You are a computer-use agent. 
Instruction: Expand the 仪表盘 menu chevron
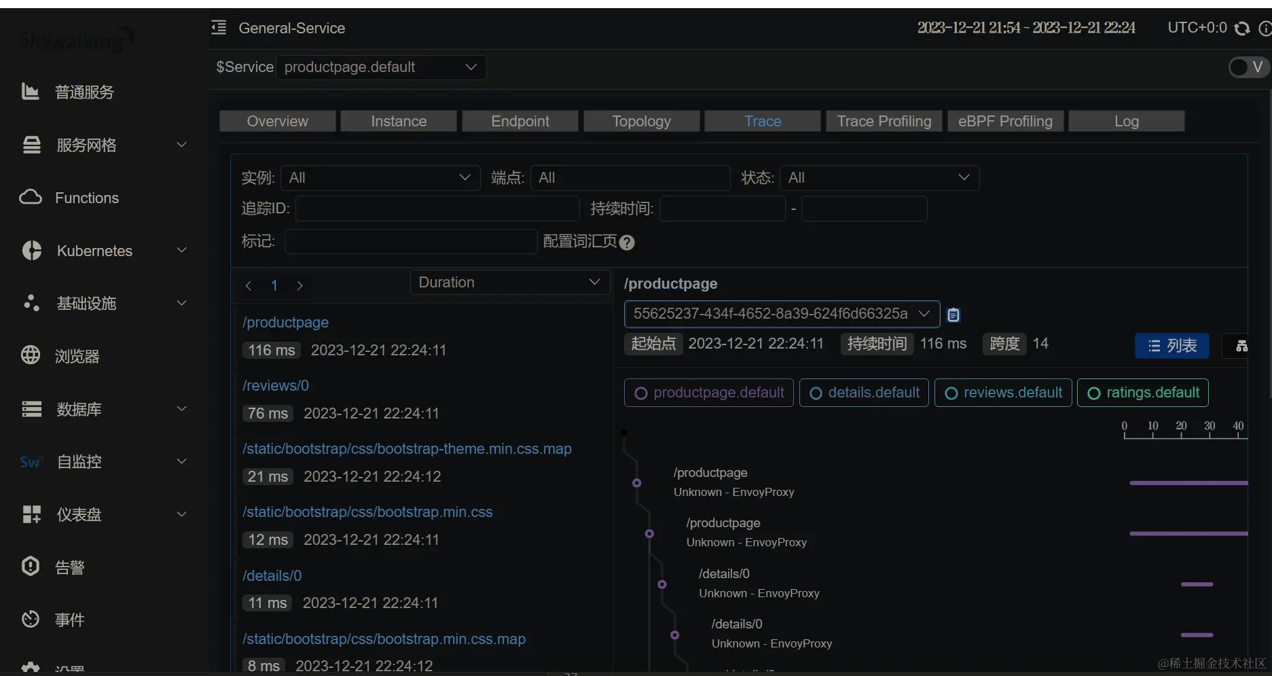181,514
